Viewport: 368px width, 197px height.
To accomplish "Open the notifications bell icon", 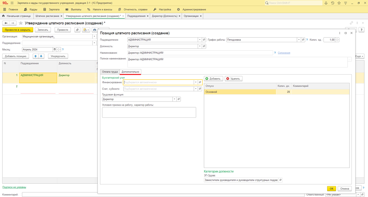I will [x=326, y=3].
